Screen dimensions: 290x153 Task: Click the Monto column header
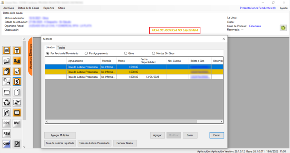pyautogui.click(x=128, y=61)
